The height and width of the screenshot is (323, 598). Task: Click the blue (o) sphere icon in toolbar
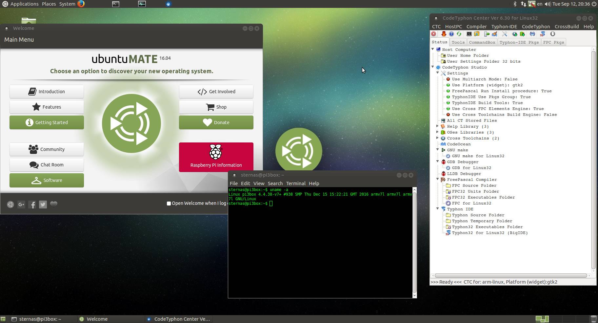click(532, 34)
